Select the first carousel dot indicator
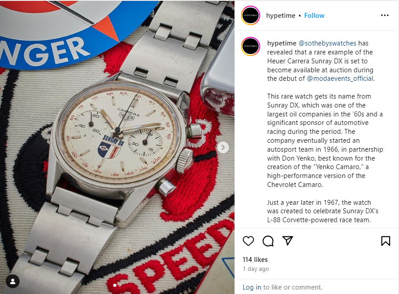399x294 pixels. pos(115,286)
